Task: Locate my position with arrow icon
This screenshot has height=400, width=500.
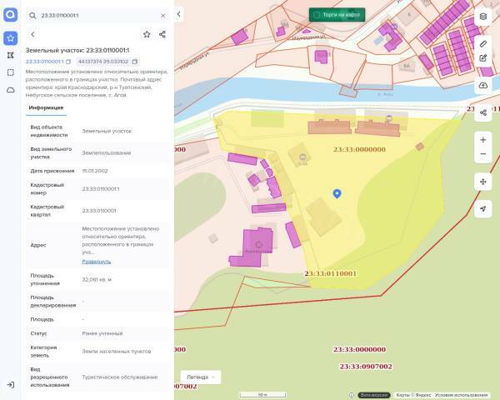Action: [483, 209]
